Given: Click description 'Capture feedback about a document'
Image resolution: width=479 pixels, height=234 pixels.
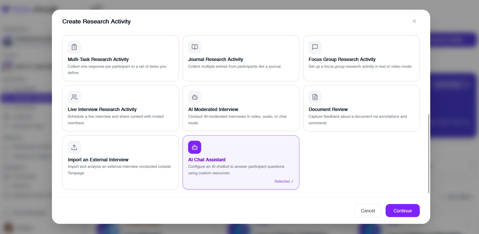Looking at the screenshot, I should coord(358,120).
